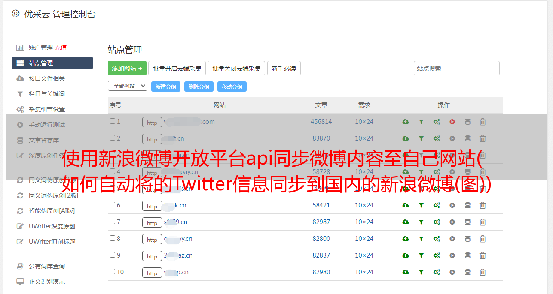Click the 添加网站 + button
553x294 pixels.
click(x=127, y=68)
